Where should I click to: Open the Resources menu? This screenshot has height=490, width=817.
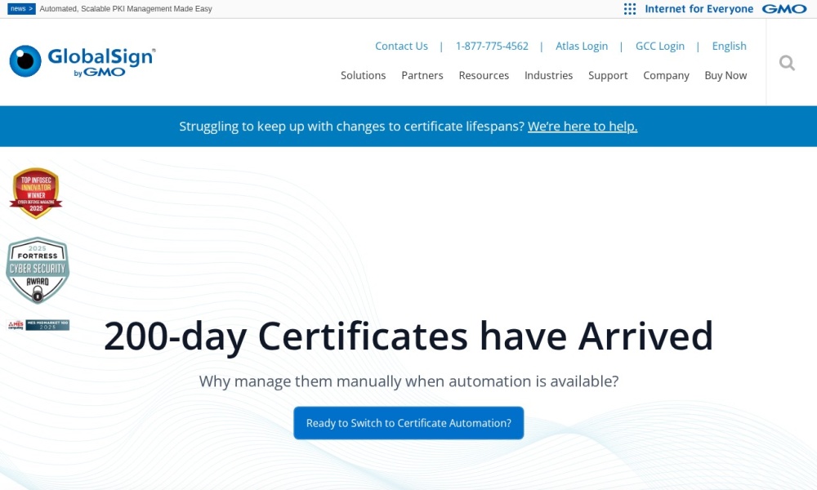[484, 75]
